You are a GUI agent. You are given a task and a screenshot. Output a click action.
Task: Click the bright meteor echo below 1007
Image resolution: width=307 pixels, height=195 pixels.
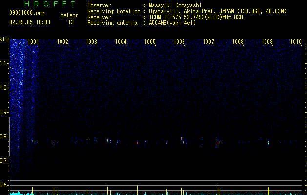point(218,142)
